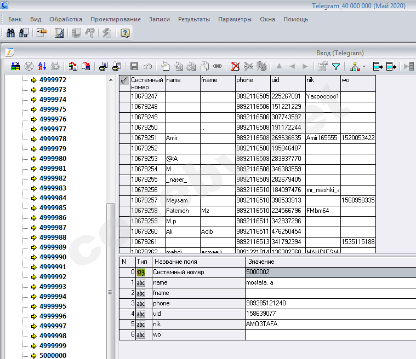Select the row checkbox for record 10679258
416x359 pixels.
click(124, 211)
